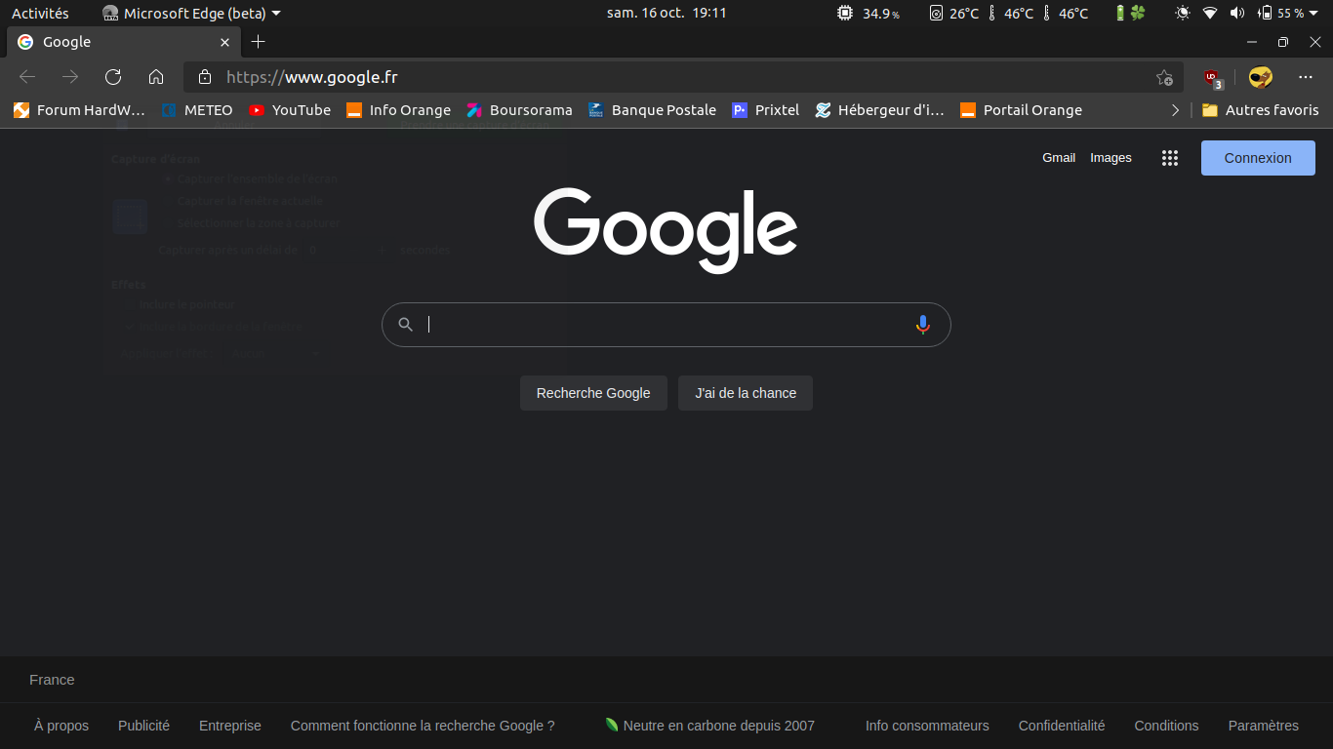Image resolution: width=1333 pixels, height=749 pixels.
Task: Open Edge settings and more menu
Action: click(x=1306, y=77)
